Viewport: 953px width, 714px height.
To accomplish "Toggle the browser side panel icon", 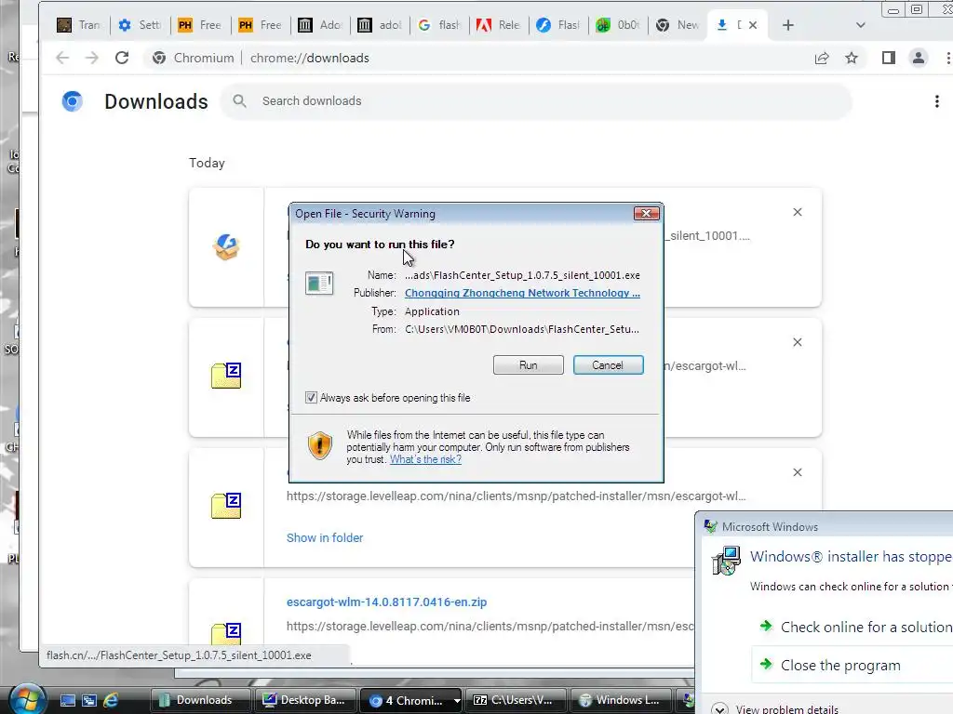I will point(889,58).
